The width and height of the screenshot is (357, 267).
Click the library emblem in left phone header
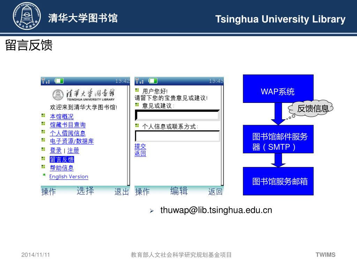point(58,95)
